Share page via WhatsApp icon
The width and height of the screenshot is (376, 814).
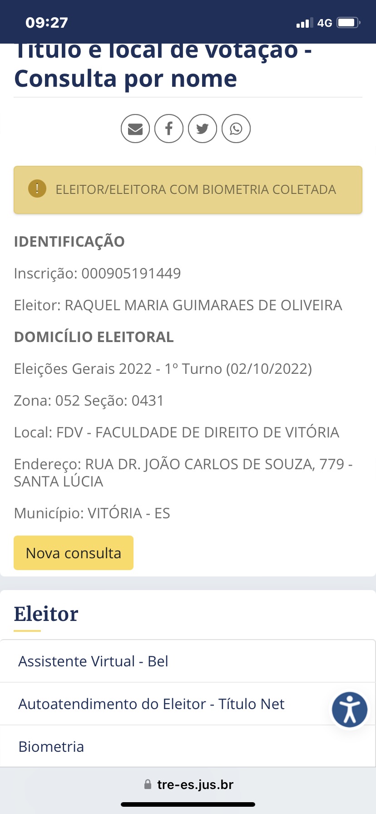(x=236, y=129)
